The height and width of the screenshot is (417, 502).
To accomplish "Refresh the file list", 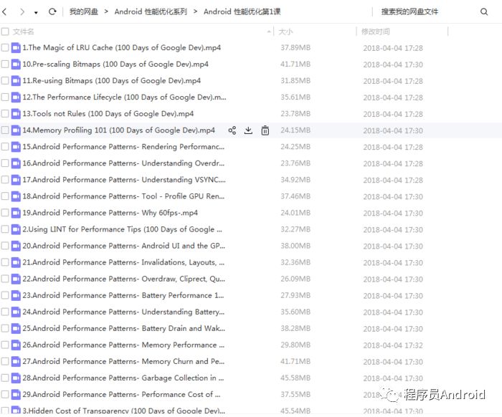I will (52, 12).
